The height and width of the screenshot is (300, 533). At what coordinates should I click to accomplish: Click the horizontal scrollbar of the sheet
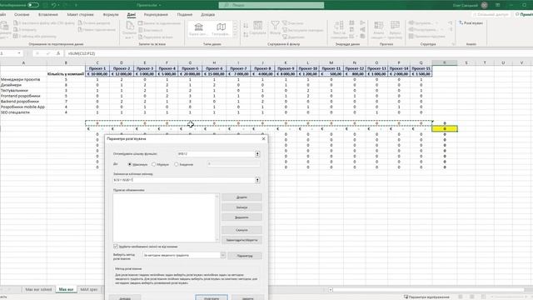click(x=428, y=290)
